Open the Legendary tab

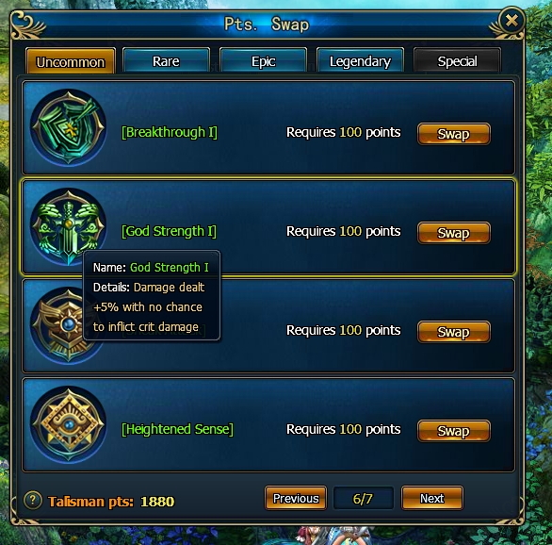[x=360, y=61]
